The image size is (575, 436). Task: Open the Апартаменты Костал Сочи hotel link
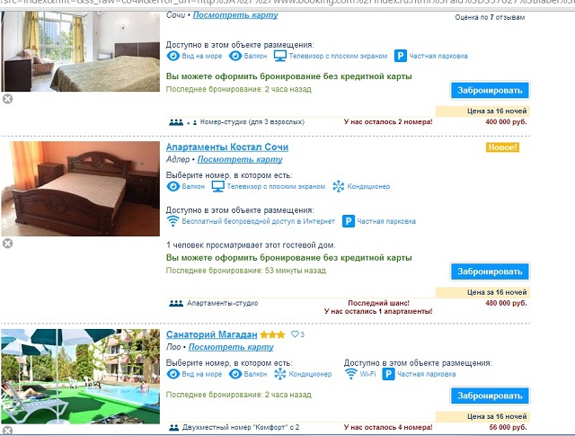(x=227, y=147)
